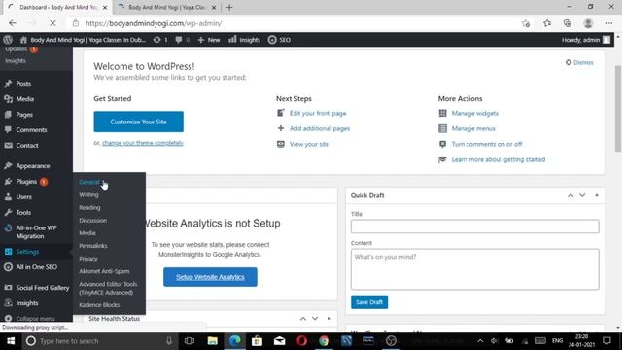The width and height of the screenshot is (622, 350).
Task: Click the Customize Your Site button
Action: pyautogui.click(x=138, y=122)
